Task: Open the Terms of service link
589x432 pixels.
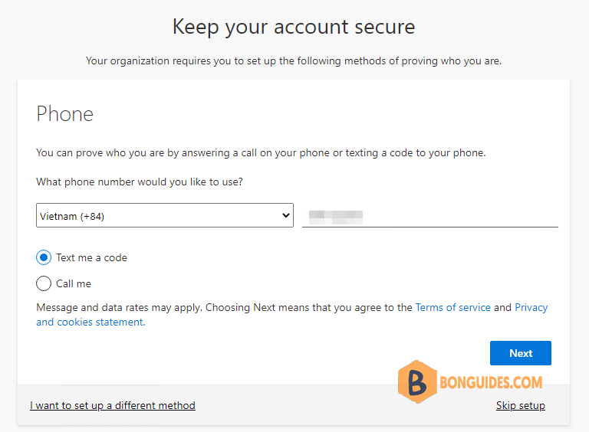Action: pyautogui.click(x=452, y=307)
